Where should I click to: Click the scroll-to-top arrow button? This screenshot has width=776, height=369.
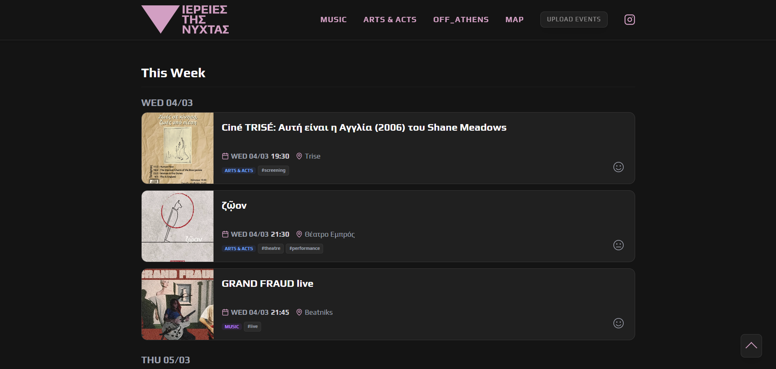751,346
